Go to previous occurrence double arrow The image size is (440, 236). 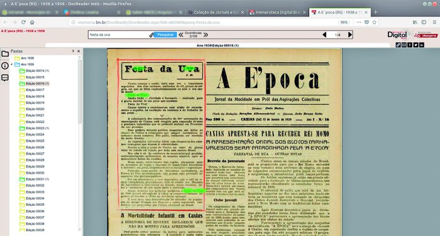[x=181, y=35]
